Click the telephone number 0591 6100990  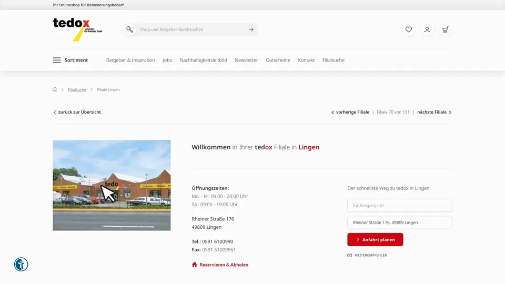click(x=217, y=241)
